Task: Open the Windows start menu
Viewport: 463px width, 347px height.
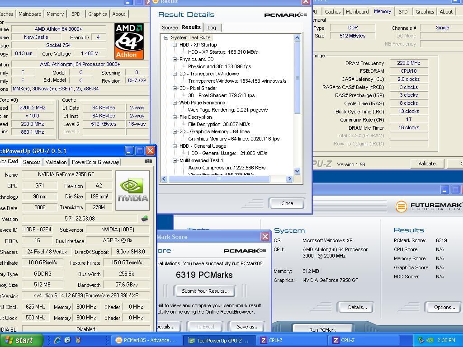Action: coord(21,340)
